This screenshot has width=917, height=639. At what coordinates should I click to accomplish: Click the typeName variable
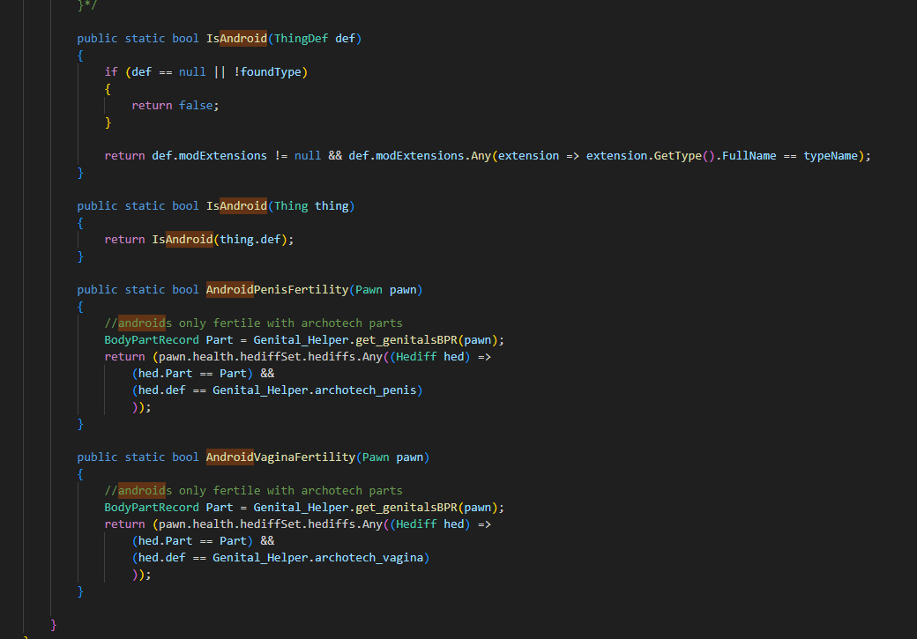(x=831, y=155)
